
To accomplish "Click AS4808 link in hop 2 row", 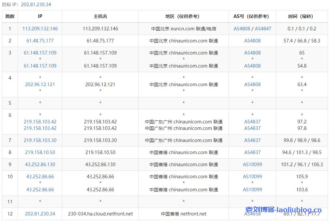I will click(252, 41).
